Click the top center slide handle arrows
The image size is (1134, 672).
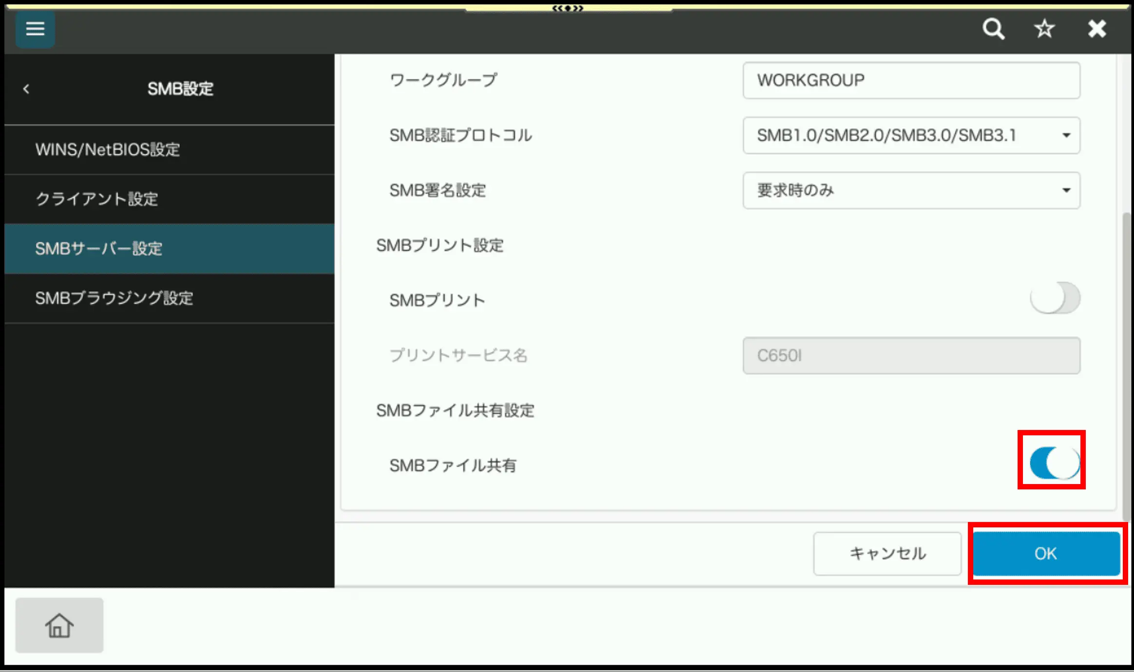click(x=567, y=8)
